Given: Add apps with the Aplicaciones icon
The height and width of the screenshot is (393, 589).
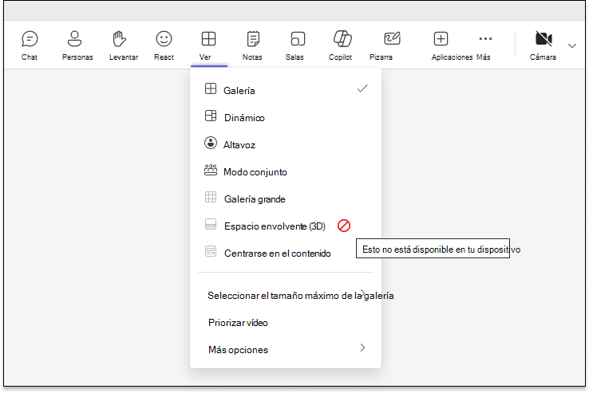Looking at the screenshot, I should (441, 38).
